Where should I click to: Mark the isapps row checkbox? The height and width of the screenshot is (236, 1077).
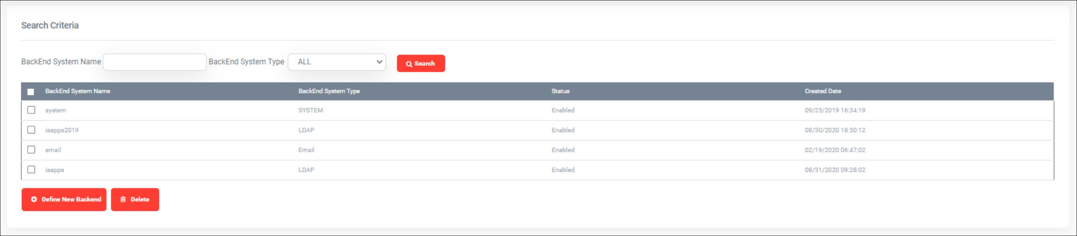[x=31, y=170]
